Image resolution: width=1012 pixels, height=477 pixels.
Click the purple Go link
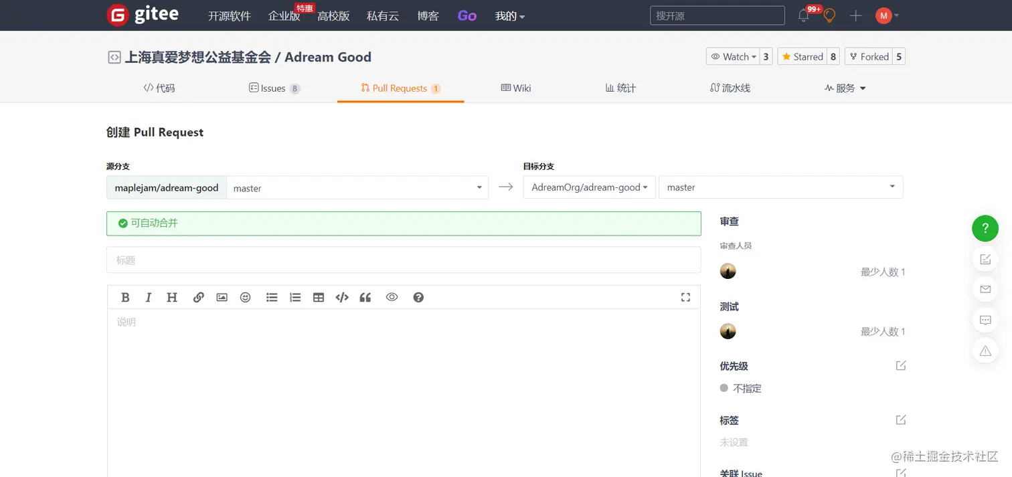coord(467,16)
